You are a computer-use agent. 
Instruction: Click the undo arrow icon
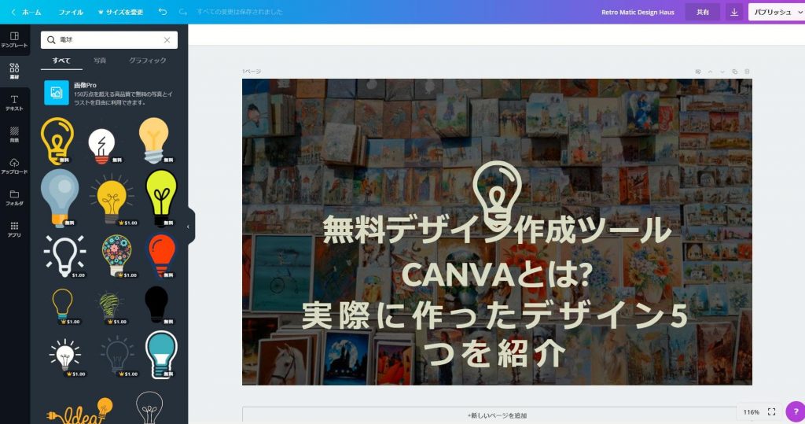(x=163, y=11)
